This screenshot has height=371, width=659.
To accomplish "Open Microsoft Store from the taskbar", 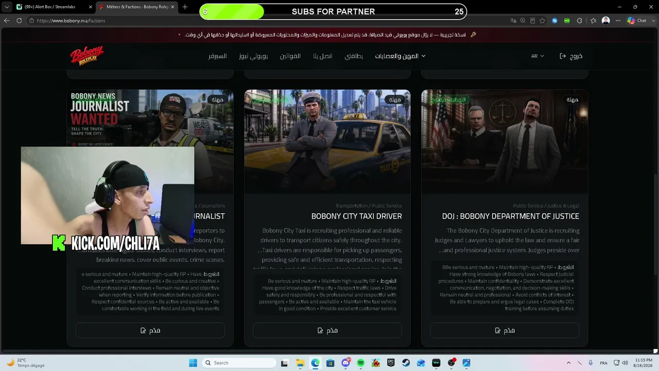I will coord(331,363).
